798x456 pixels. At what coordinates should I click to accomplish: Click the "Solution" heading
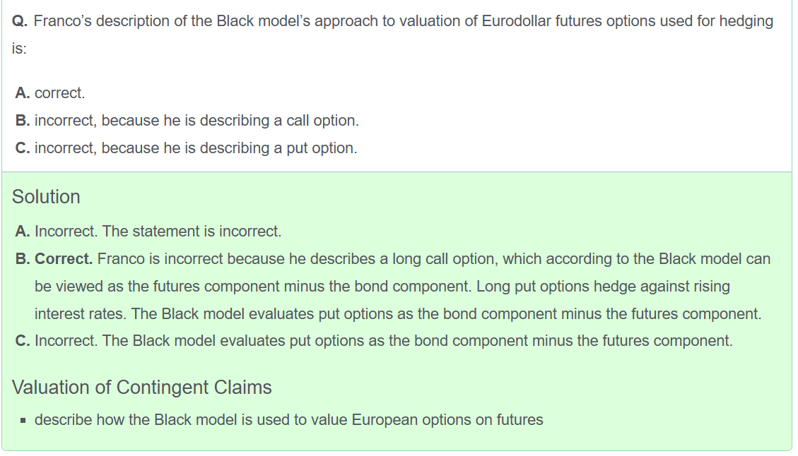(x=46, y=196)
